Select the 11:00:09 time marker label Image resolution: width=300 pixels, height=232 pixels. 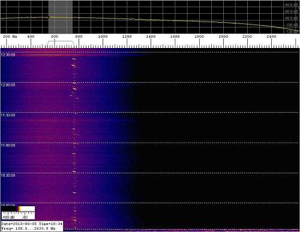point(8,145)
